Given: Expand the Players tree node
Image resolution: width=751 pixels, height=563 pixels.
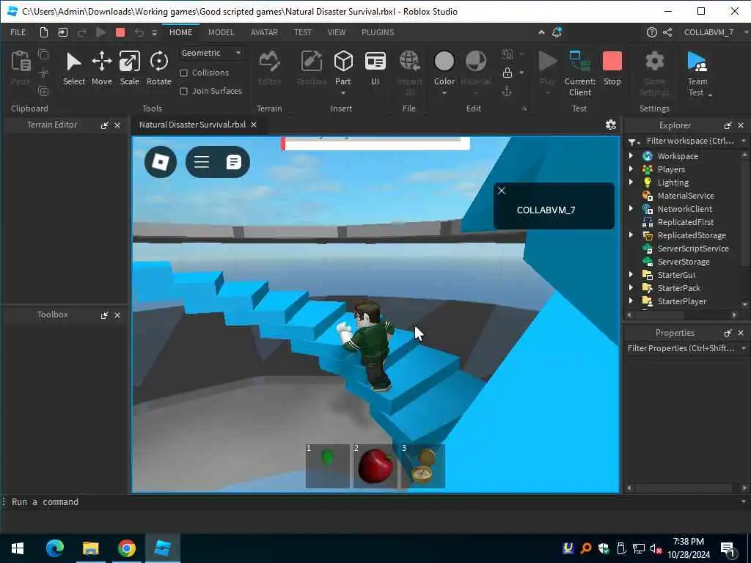Looking at the screenshot, I should point(631,169).
